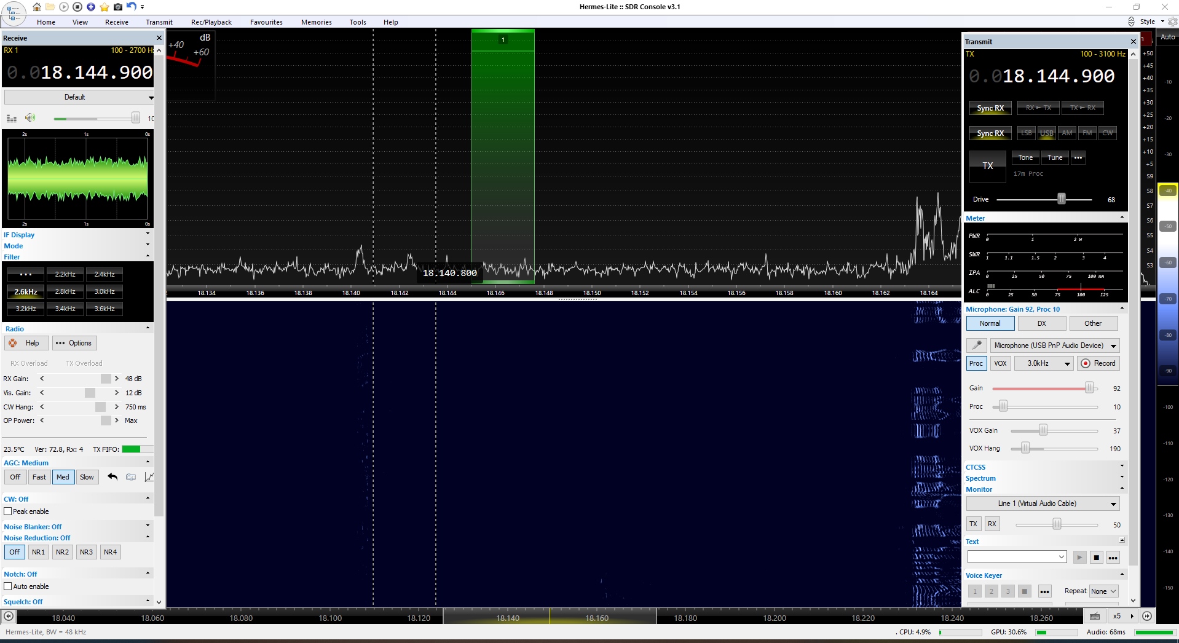The image size is (1179, 643).
Task: Click the yellow star favourites icon
Action: click(x=104, y=7)
